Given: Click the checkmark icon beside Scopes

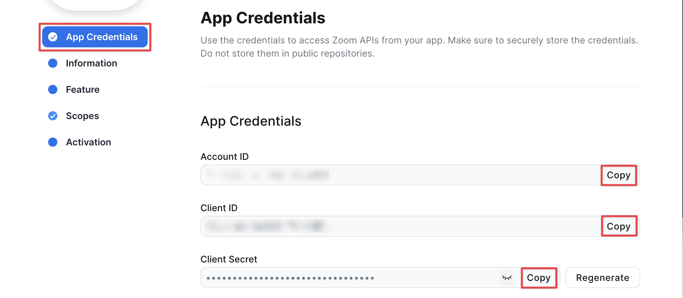Looking at the screenshot, I should point(53,116).
